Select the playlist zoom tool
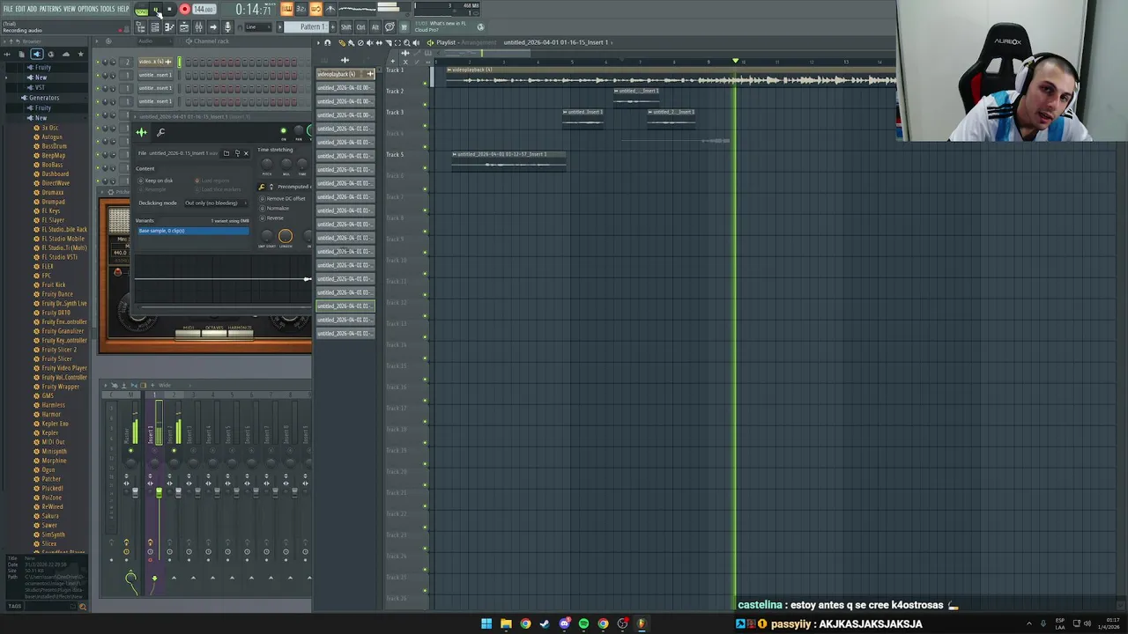The image size is (1128, 634). click(406, 42)
